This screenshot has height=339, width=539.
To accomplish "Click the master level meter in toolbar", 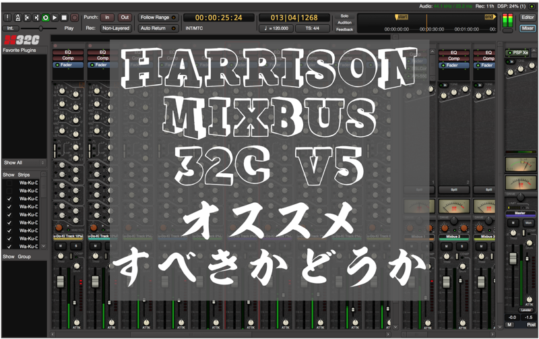I will 507,21.
